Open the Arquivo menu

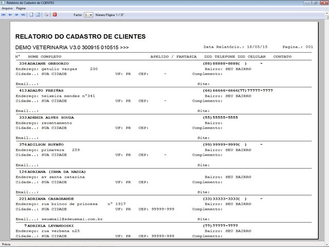tap(7, 8)
